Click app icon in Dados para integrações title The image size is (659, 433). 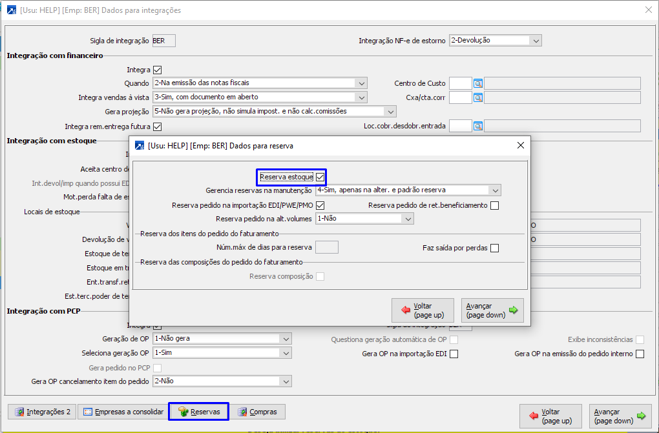click(12, 10)
